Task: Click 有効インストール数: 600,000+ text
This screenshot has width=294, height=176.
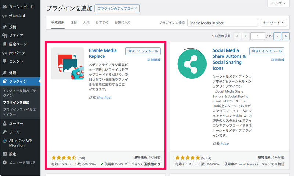Action: 73,164
